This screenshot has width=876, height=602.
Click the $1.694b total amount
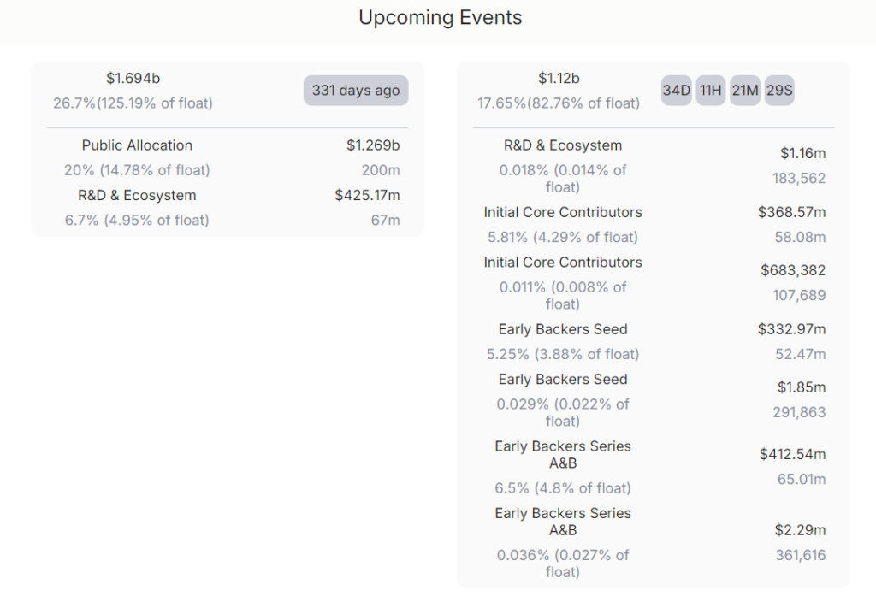pos(133,78)
